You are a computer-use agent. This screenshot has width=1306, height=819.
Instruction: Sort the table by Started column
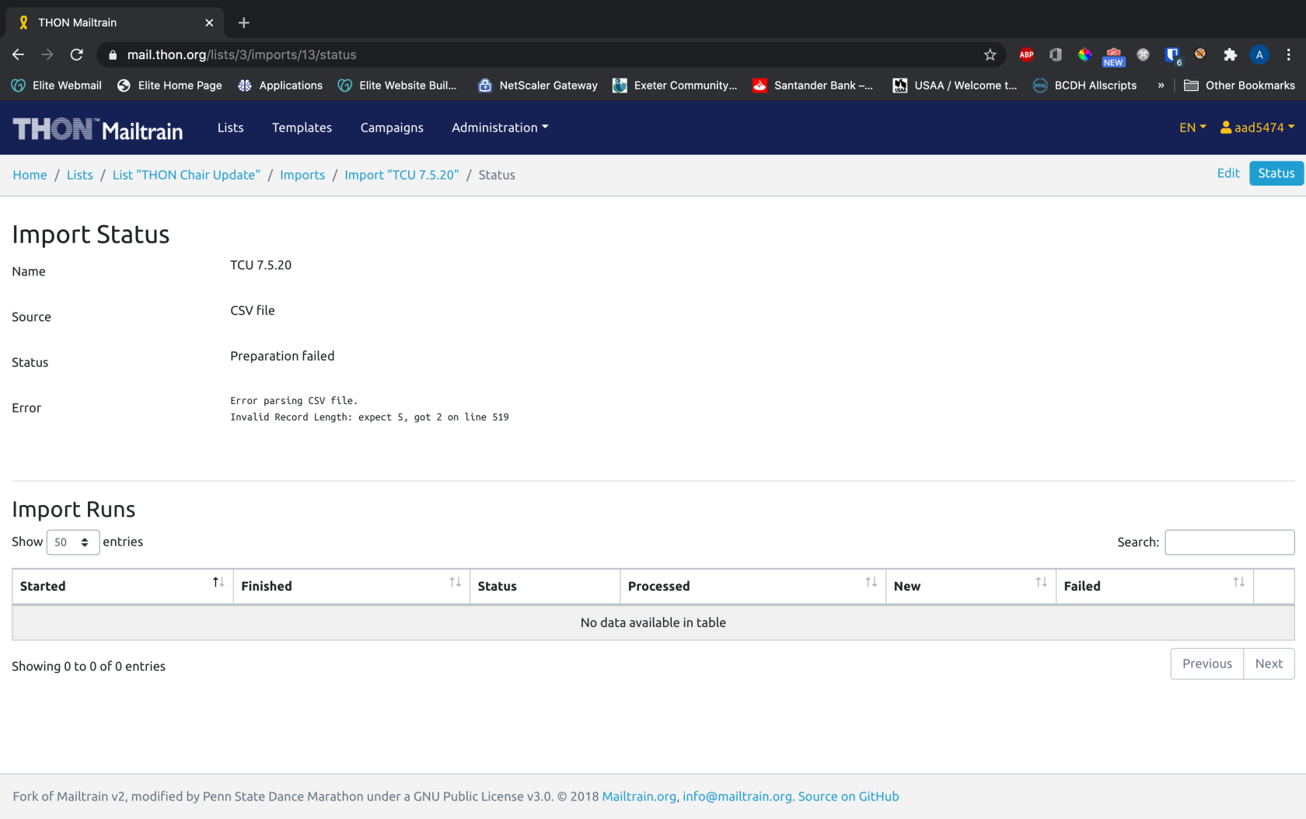(x=123, y=586)
